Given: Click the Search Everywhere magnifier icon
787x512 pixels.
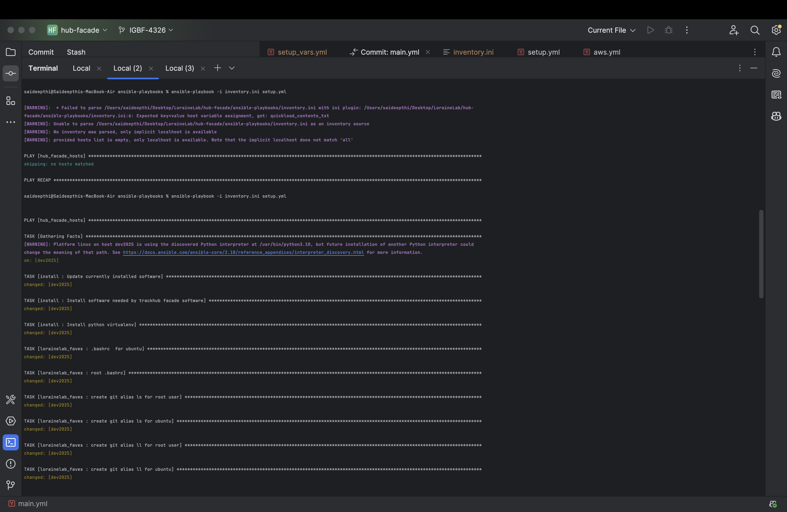Looking at the screenshot, I should (755, 30).
